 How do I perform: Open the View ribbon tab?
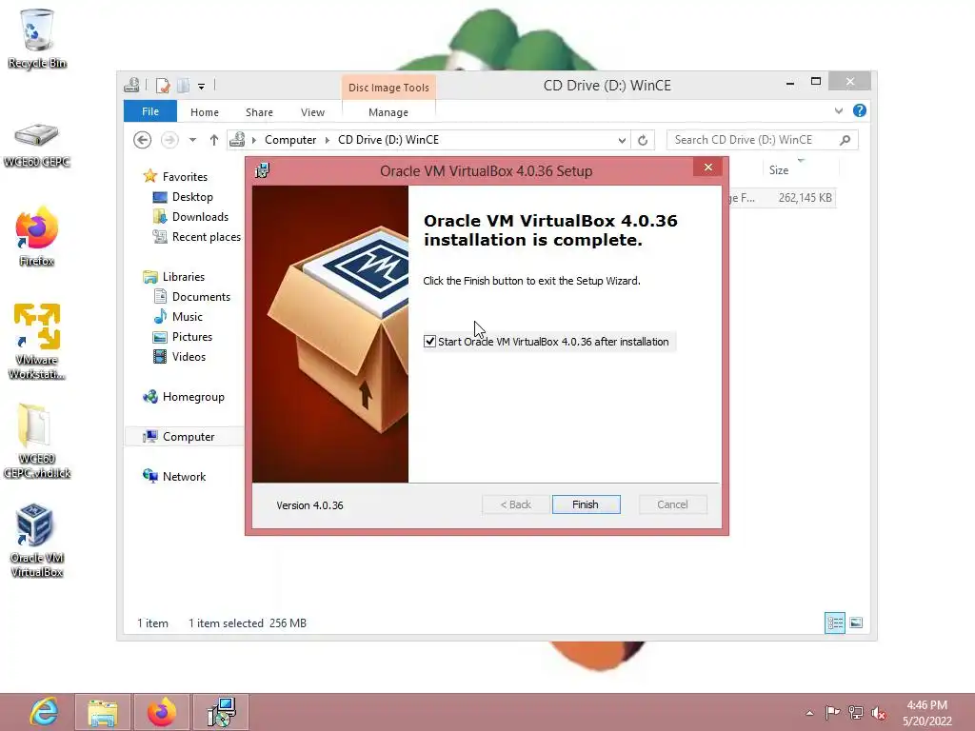coord(312,112)
